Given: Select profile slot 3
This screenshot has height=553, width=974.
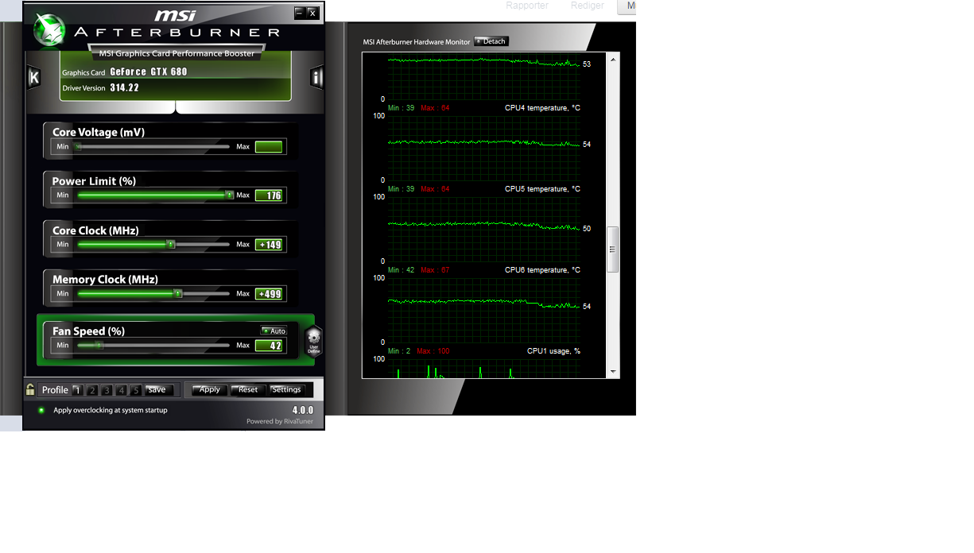Looking at the screenshot, I should point(107,390).
